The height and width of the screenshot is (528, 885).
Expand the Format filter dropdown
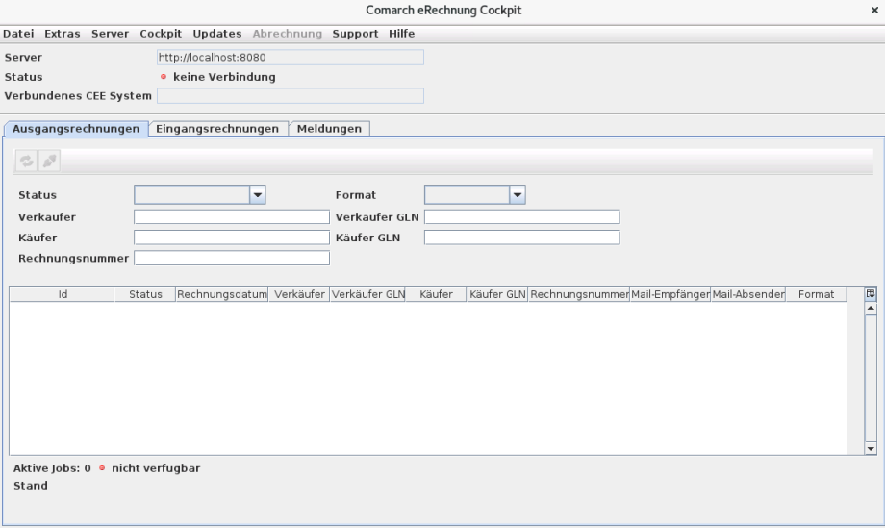[x=517, y=195]
